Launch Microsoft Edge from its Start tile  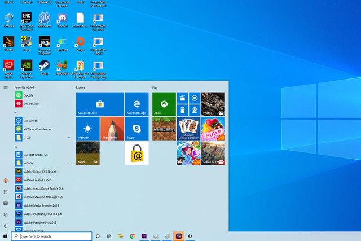137,104
